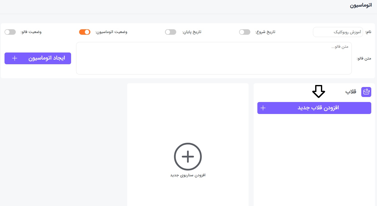Click the تاریخ شروع: label text
The image size is (377, 206).
coord(265,32)
